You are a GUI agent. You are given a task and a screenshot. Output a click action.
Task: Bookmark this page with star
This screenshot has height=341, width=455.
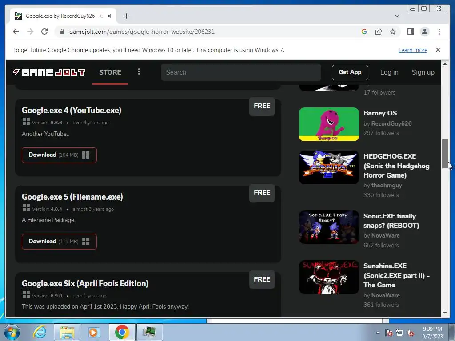click(x=393, y=32)
